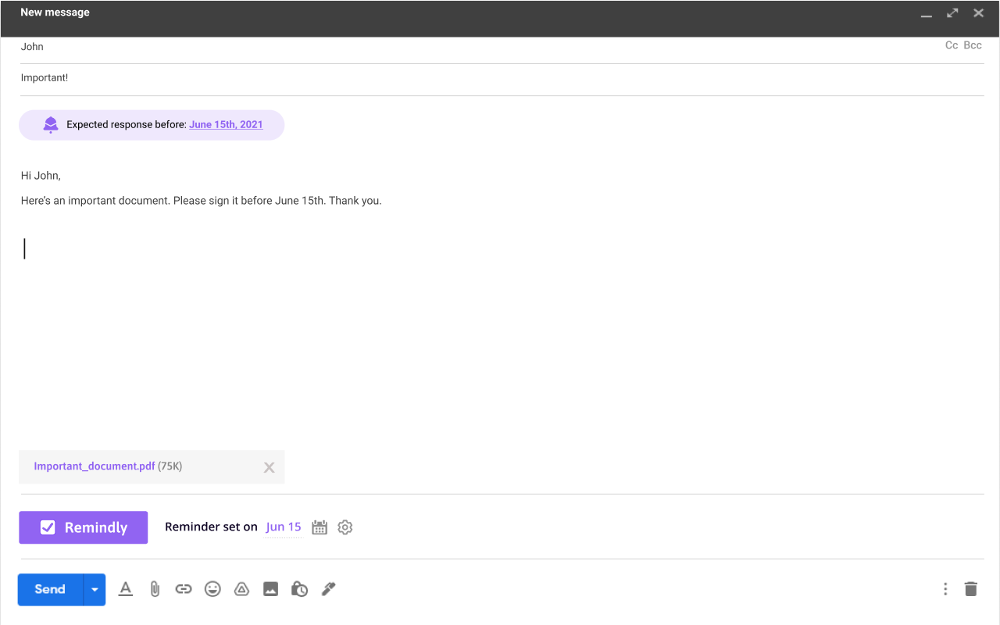Attach a file with the paperclip
This screenshot has width=1000, height=625.
[155, 588]
